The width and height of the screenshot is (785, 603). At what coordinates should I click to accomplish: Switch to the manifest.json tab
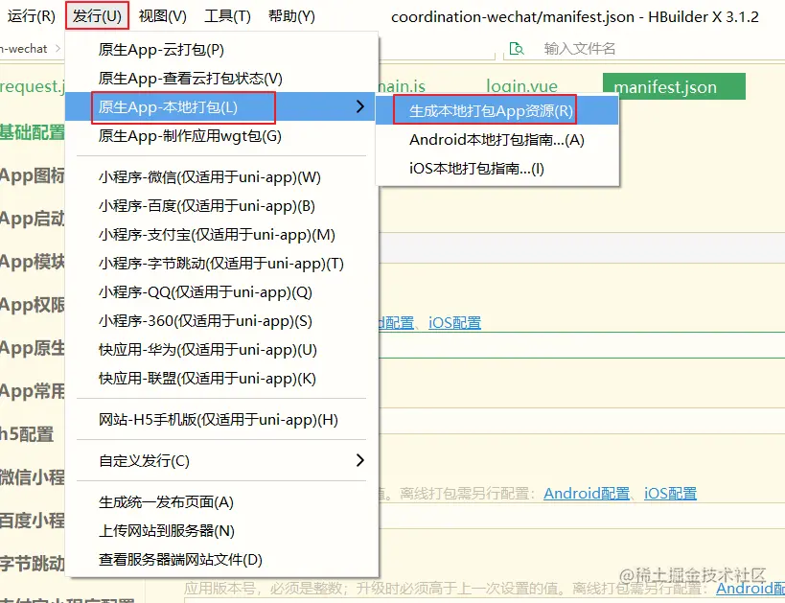pyautogui.click(x=674, y=86)
